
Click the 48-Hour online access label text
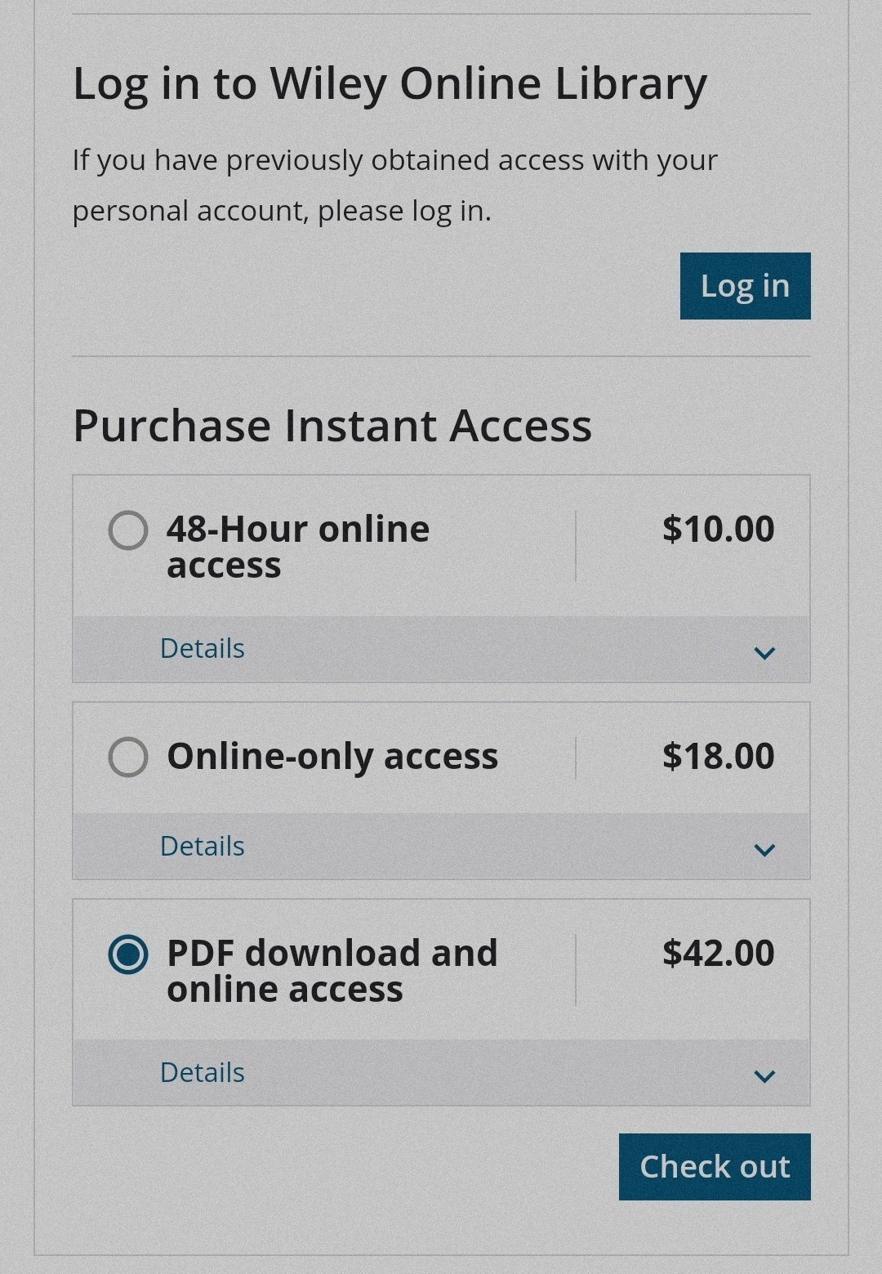pyautogui.click(x=298, y=547)
